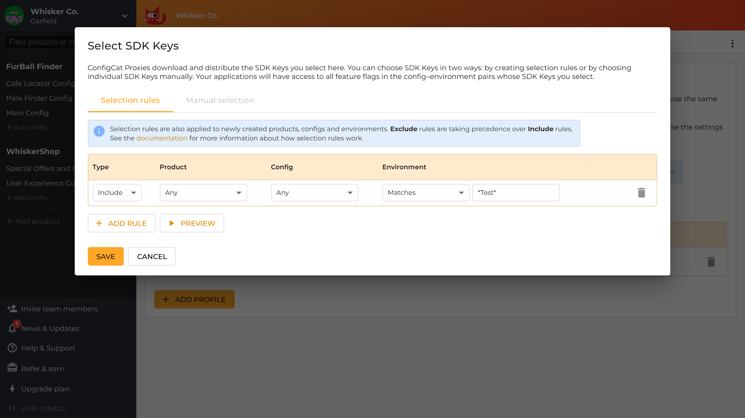
Task: Expand the Whisker Co. organization switcher
Action: 124,16
